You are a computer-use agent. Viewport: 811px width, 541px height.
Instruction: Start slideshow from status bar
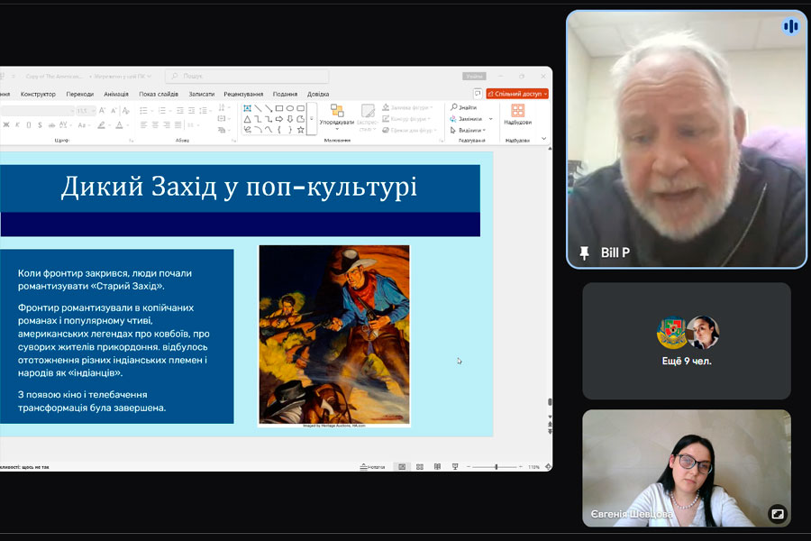(454, 467)
